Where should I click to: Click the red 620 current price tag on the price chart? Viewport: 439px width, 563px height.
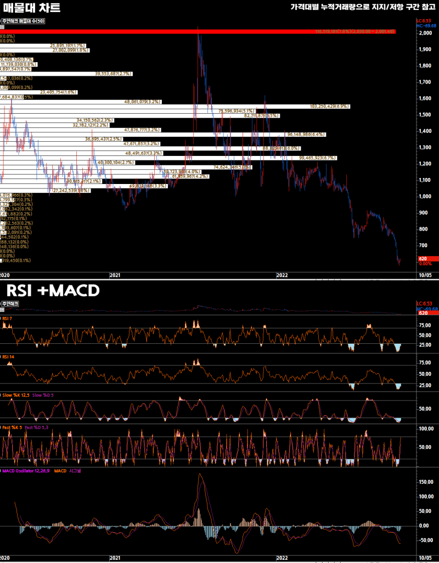(x=428, y=259)
